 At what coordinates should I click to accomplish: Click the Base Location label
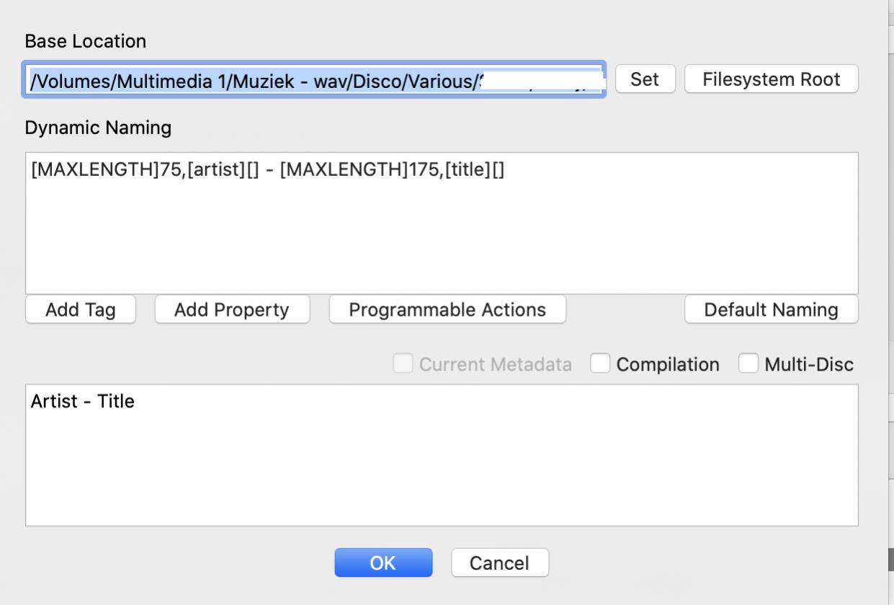pos(85,41)
